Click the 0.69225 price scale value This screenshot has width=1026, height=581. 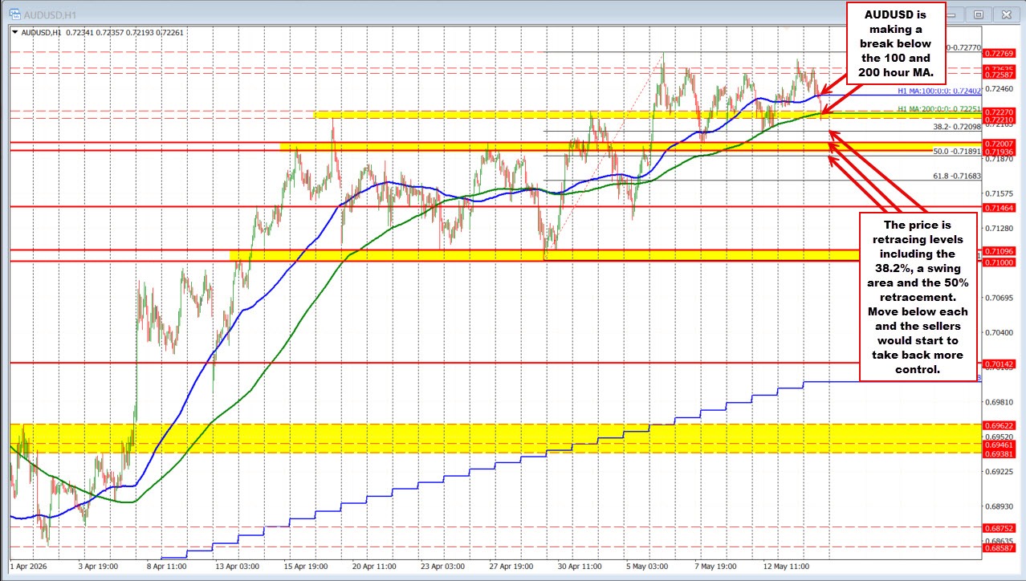coord(1000,471)
